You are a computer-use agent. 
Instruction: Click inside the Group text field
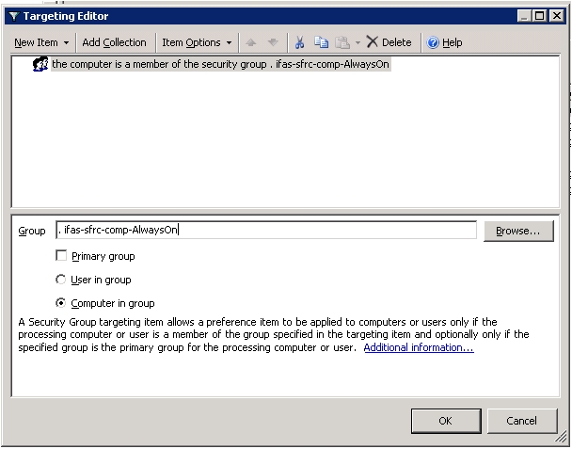[266, 230]
